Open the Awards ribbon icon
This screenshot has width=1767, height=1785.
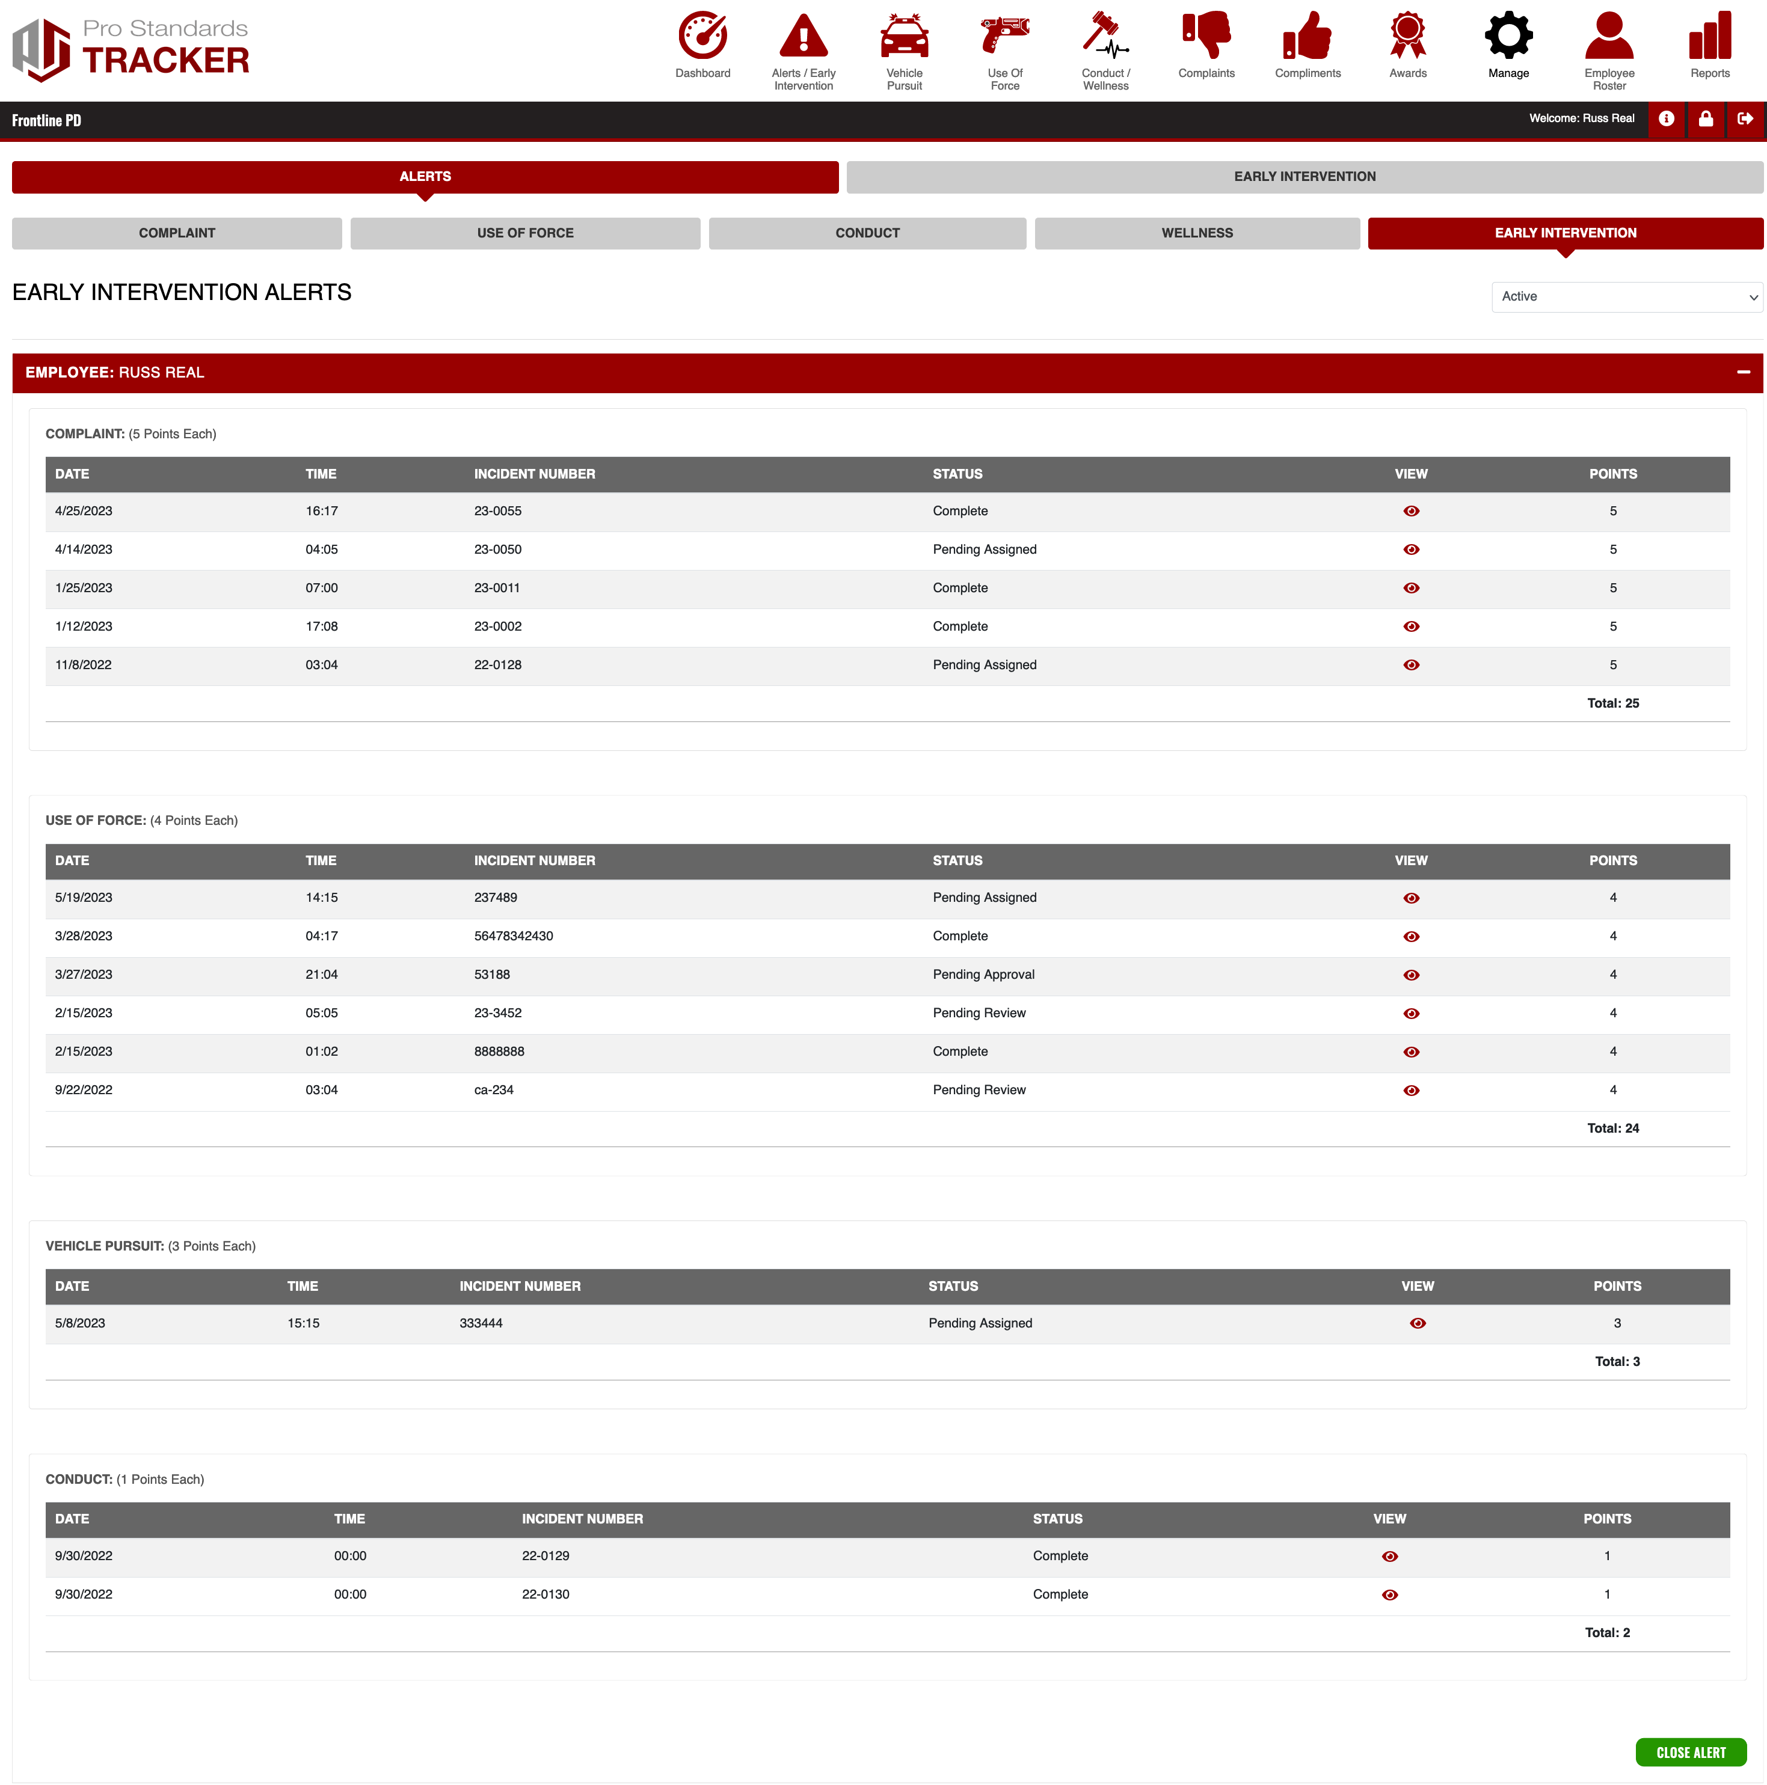1407,37
